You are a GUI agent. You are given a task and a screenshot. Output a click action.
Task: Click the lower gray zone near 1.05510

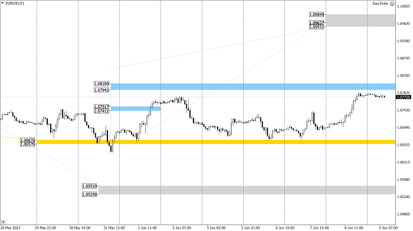click(247, 190)
